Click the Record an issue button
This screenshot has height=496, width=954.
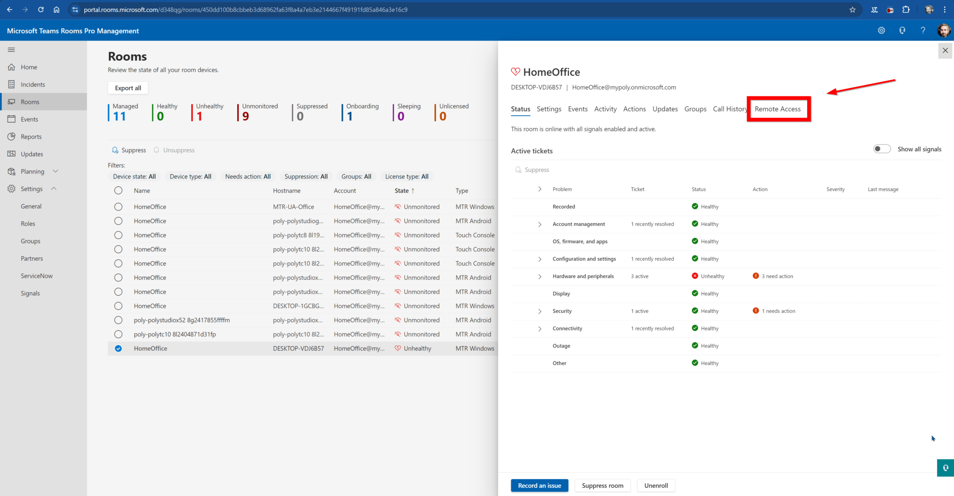pos(539,485)
